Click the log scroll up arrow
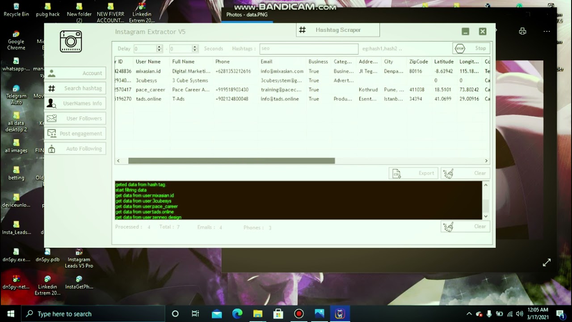The image size is (572, 322). [486, 185]
